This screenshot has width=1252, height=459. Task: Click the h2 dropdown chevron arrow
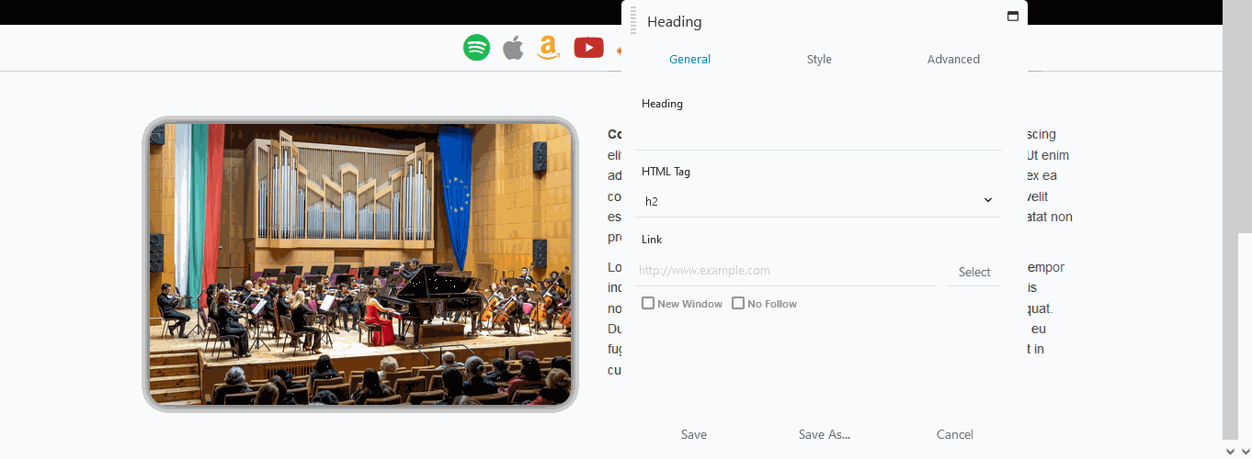click(988, 200)
